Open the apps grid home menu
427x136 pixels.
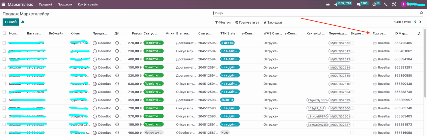(4, 4)
